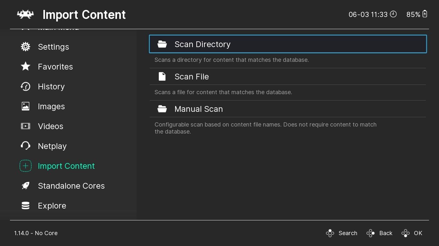Click the Images picture icon
439x246 pixels.
coord(25,106)
